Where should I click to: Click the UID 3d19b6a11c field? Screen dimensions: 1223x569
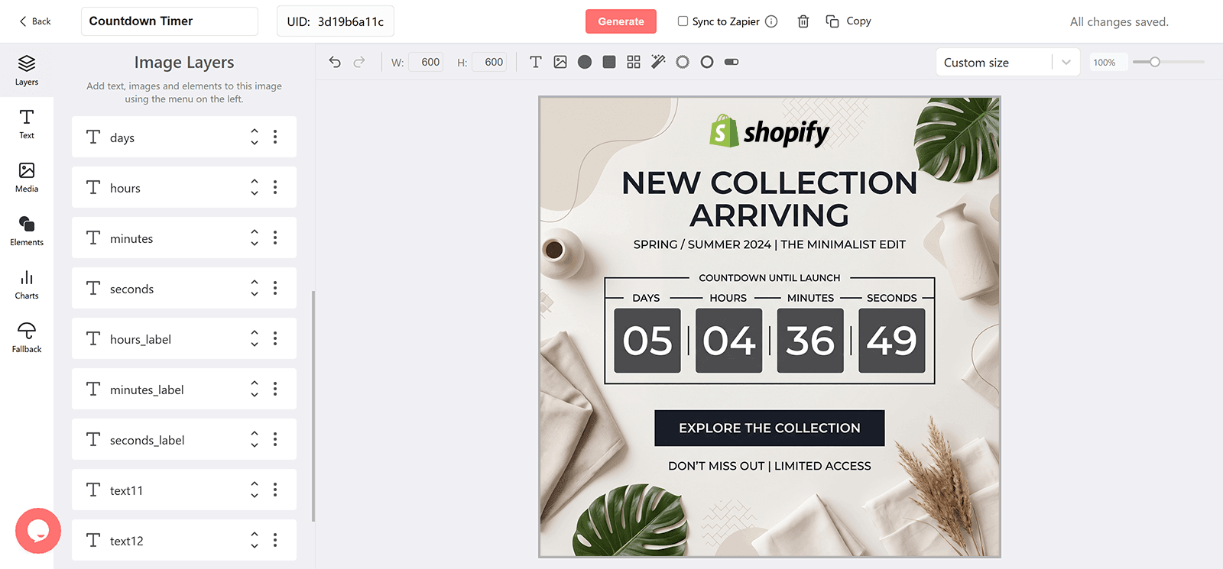tap(336, 21)
